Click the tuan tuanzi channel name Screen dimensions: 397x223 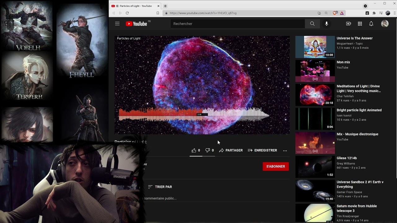coord(344,116)
